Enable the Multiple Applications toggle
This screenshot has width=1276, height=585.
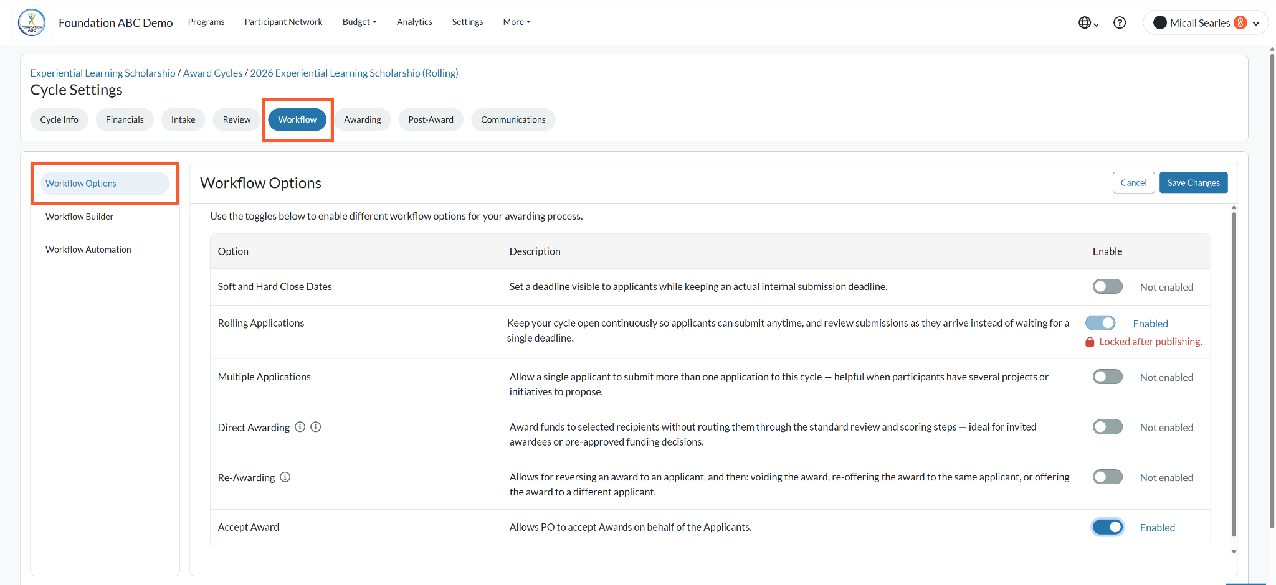tap(1107, 377)
